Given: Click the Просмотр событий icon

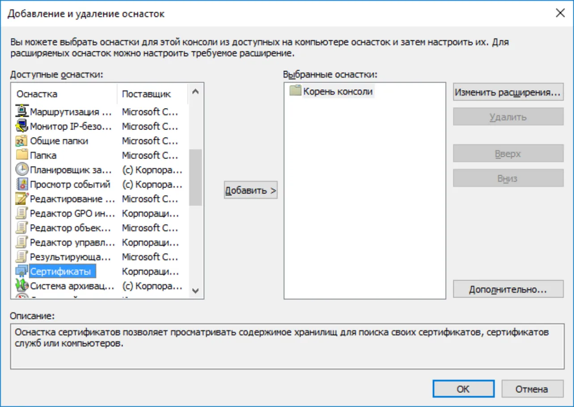Looking at the screenshot, I should pyautogui.click(x=21, y=184).
